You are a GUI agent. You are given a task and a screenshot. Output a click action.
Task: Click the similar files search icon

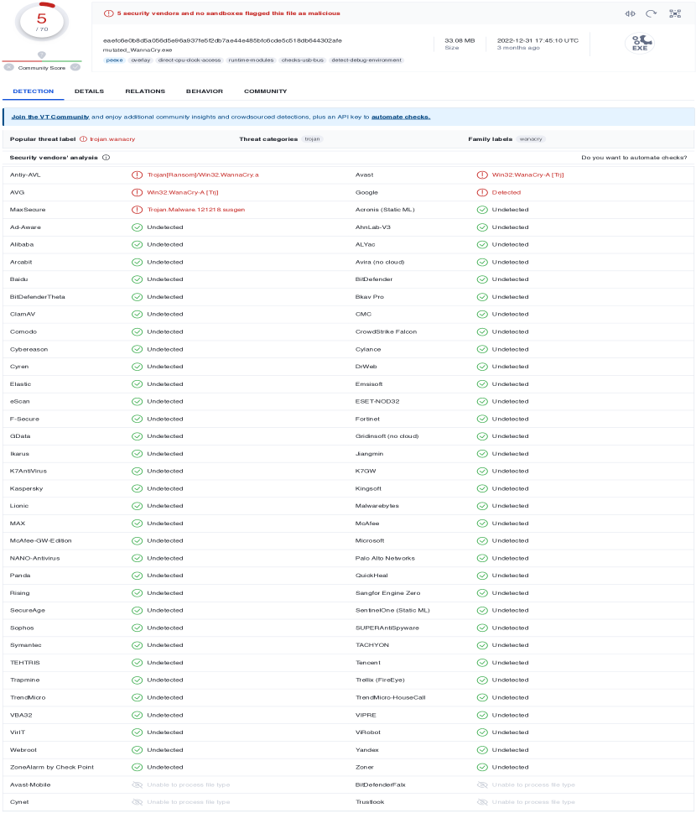click(631, 13)
